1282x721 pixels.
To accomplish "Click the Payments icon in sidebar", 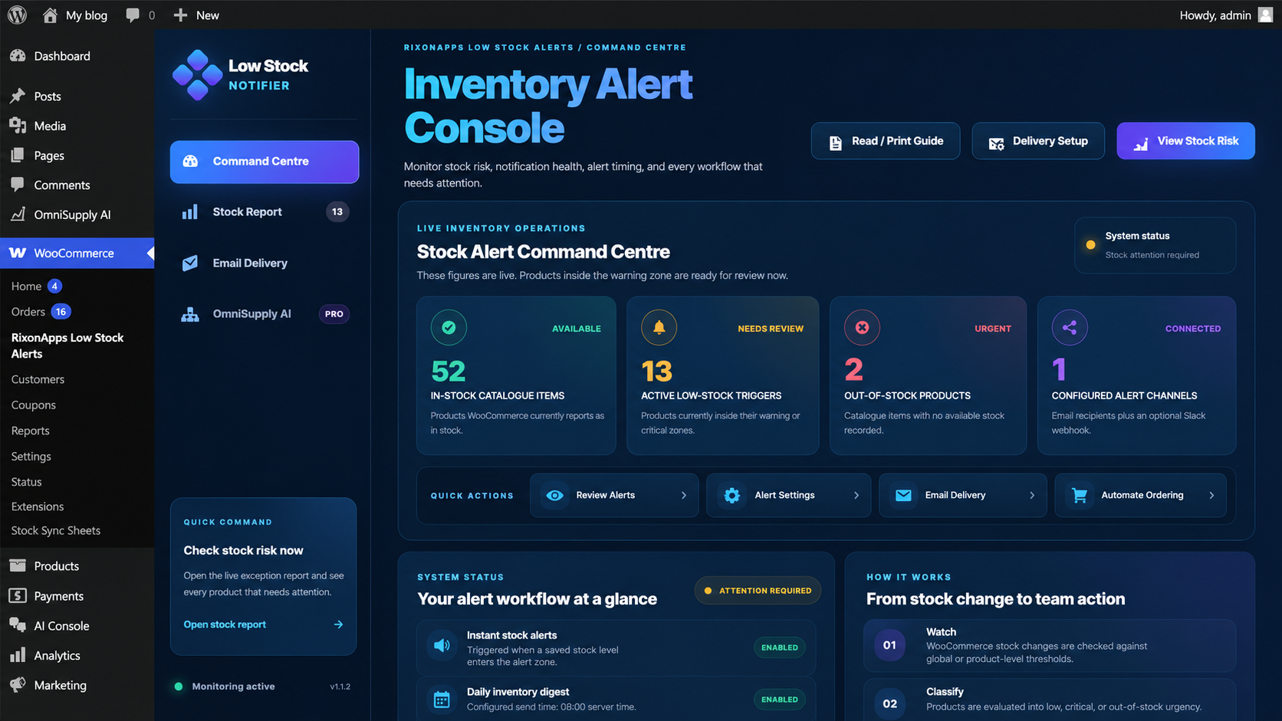I will click(x=18, y=595).
